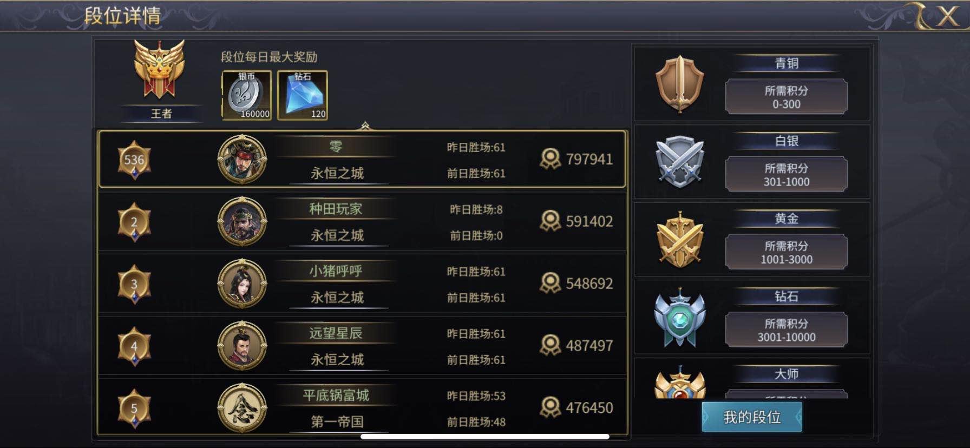The height and width of the screenshot is (448, 970).
Task: Open the silver coin reward icon
Action: tap(246, 95)
